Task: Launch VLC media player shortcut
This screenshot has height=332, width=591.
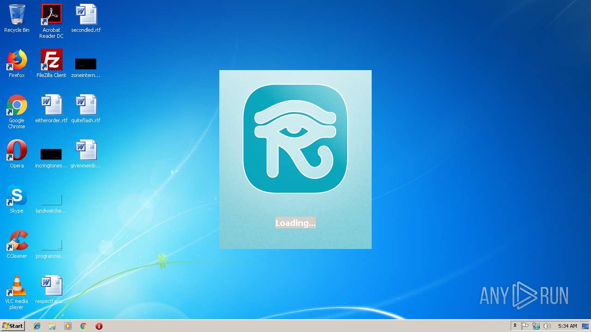Action: tap(17, 292)
